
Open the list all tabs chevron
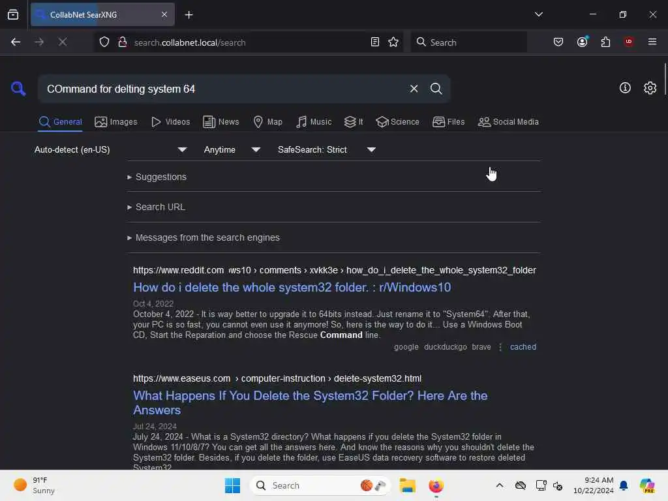(x=538, y=14)
